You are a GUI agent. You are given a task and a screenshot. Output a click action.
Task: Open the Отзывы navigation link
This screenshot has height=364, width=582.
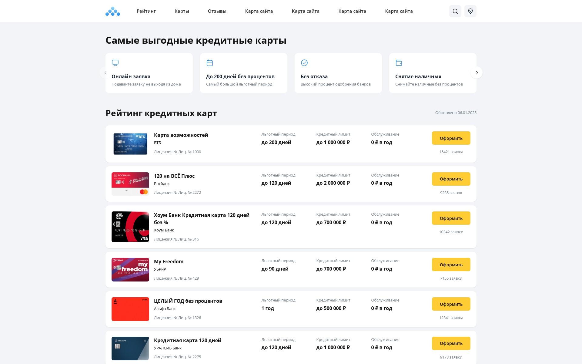pos(217,11)
